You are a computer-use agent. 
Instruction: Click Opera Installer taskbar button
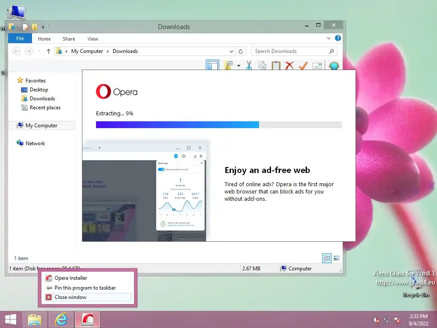point(87,319)
